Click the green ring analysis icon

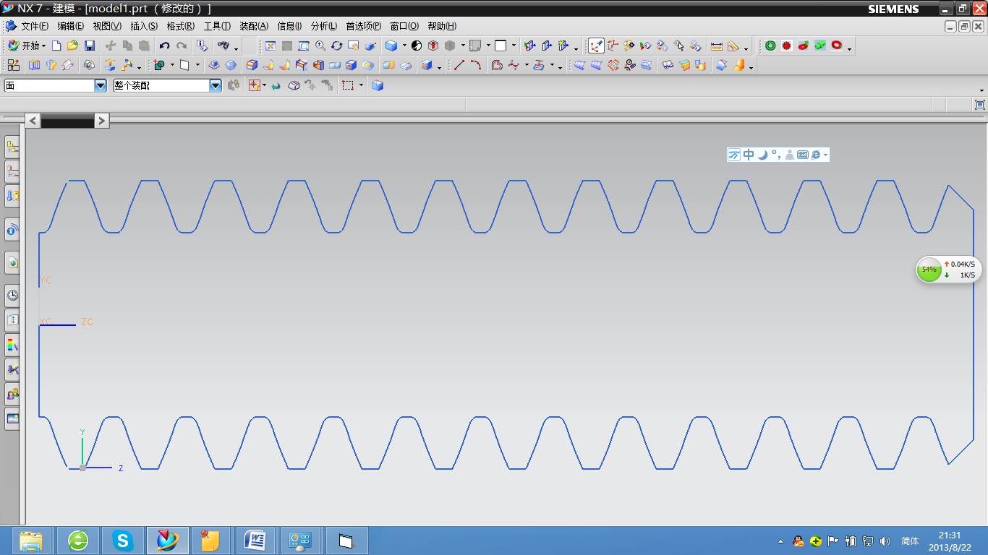(770, 46)
